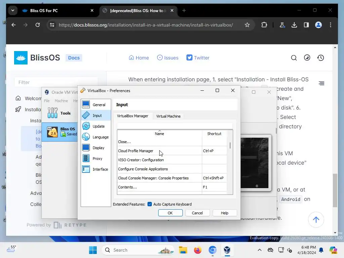Toggle Chrome side panel icon
Screen dimensions: 344x258
[306, 25]
